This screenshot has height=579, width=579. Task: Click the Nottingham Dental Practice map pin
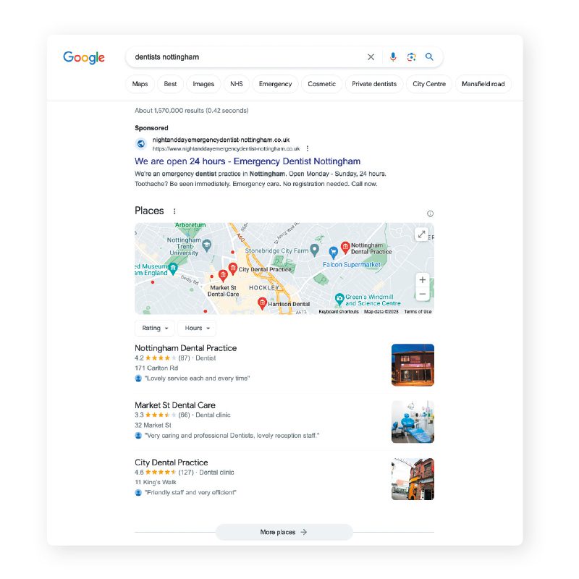point(345,248)
